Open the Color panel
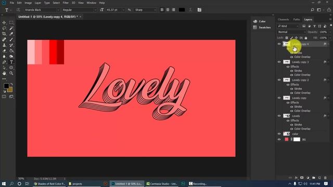 point(262,21)
